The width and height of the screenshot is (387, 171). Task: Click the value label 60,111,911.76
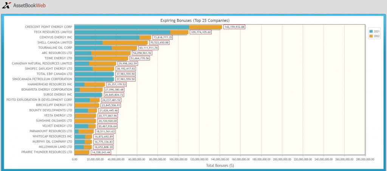(148, 48)
